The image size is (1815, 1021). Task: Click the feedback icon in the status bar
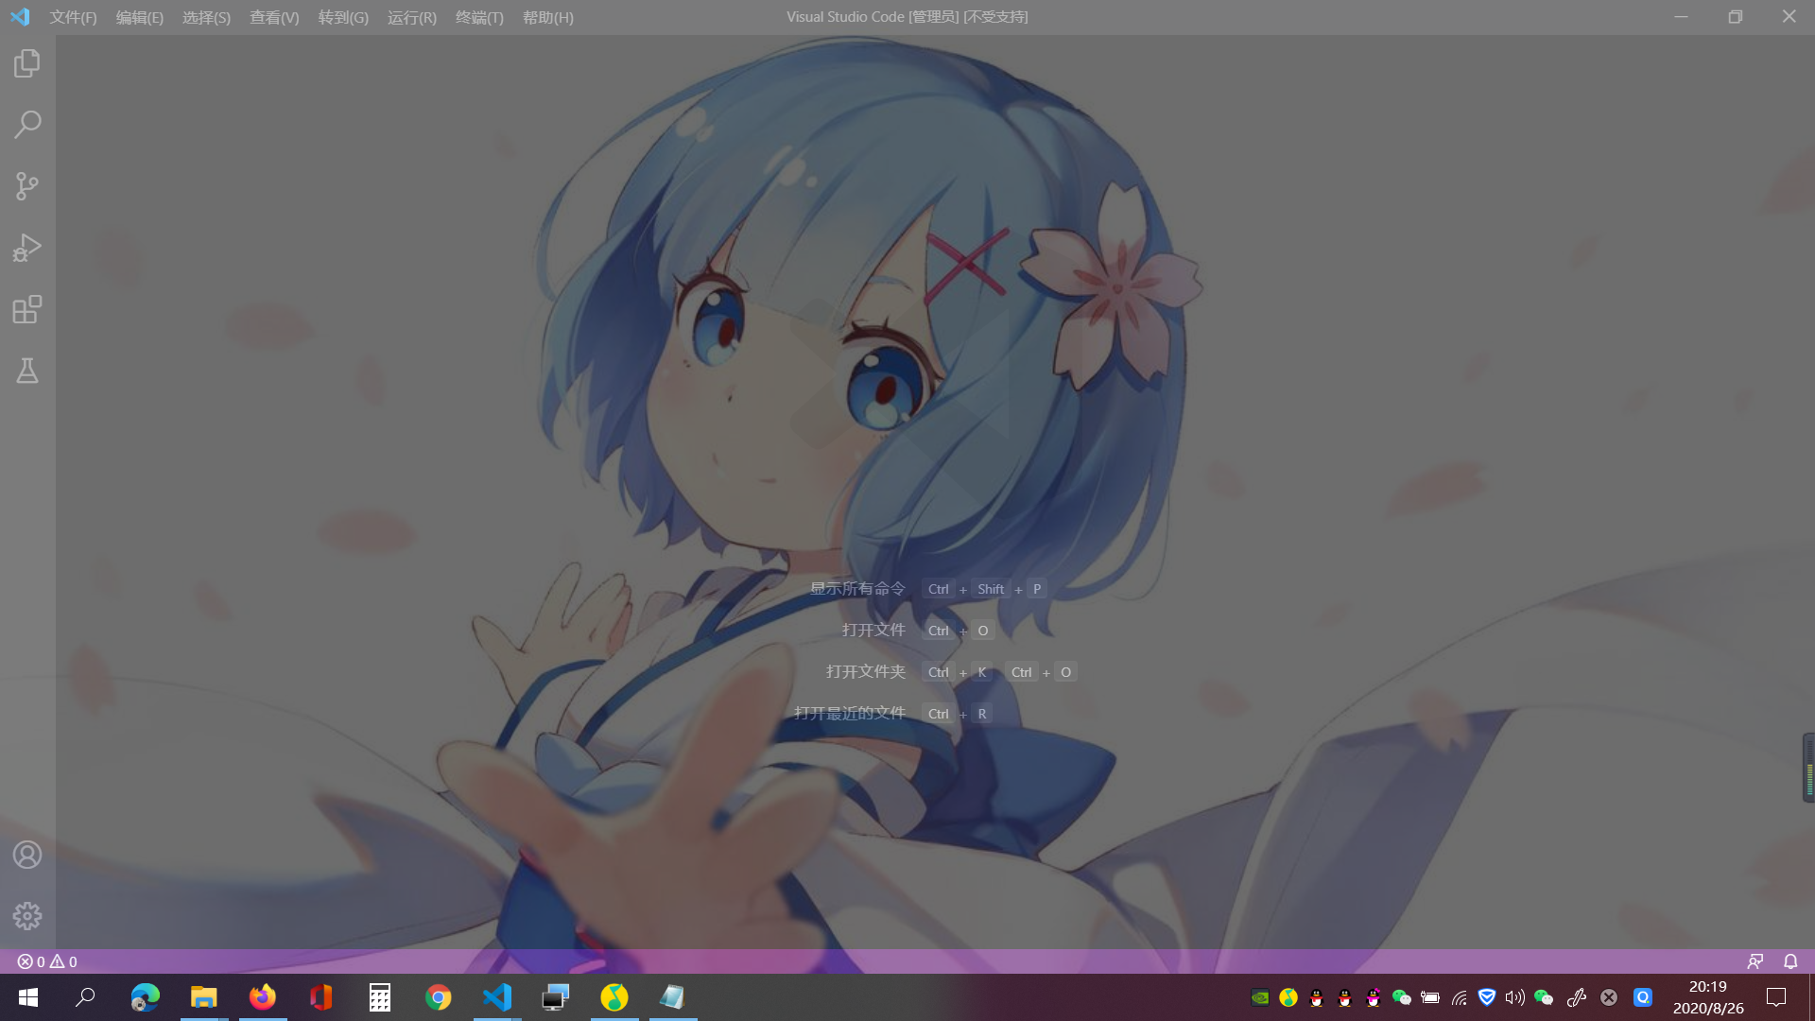1755,960
